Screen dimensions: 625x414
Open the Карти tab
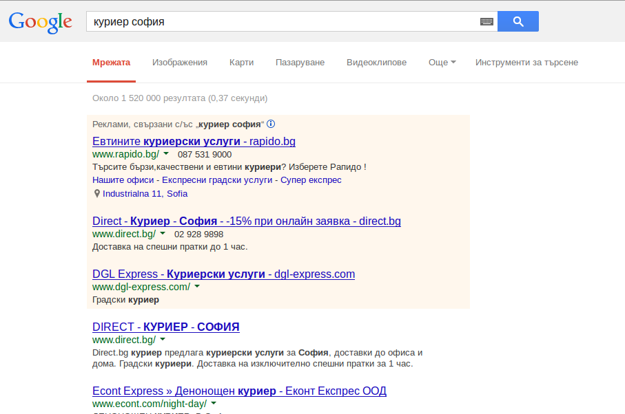point(241,63)
